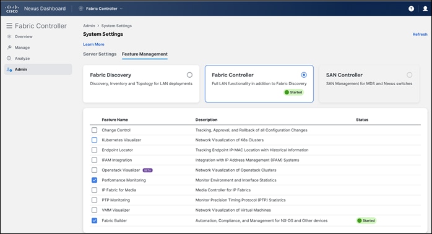Screen dimensions: 432x234
Task: Click the Feature Name column header
Action: (x=115, y=120)
